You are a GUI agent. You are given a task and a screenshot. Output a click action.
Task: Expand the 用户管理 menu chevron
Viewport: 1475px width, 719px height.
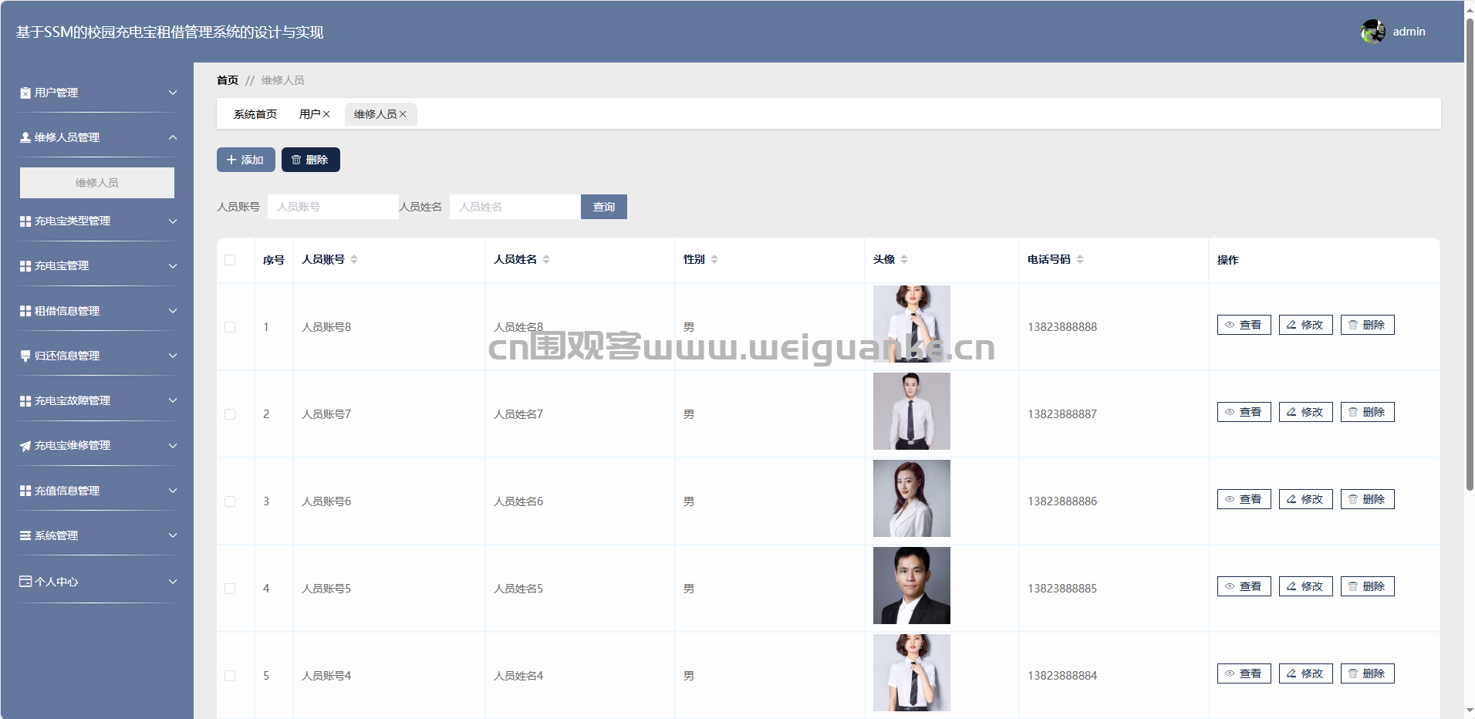click(x=173, y=93)
